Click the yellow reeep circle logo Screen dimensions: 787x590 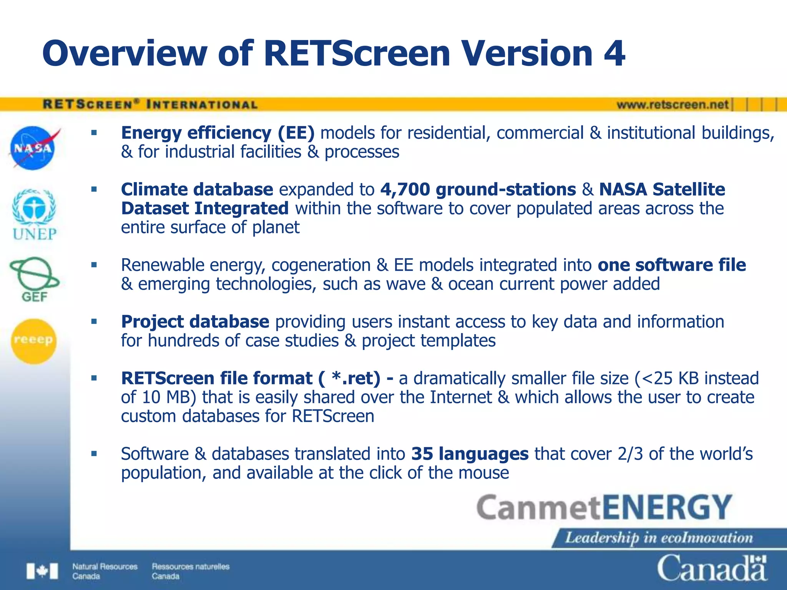(x=34, y=341)
